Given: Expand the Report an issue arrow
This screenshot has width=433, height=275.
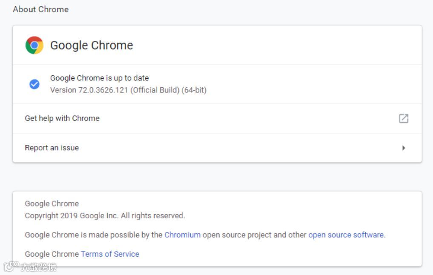Looking at the screenshot, I should coord(404,148).
